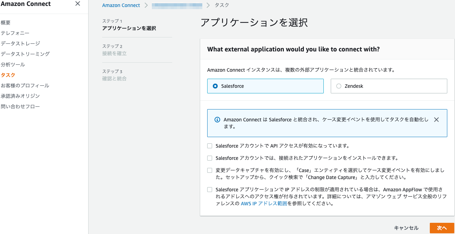Dismiss the Salesforce info banner

[x=436, y=120]
